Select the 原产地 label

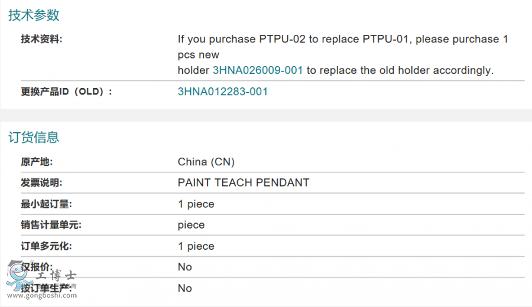click(x=37, y=162)
